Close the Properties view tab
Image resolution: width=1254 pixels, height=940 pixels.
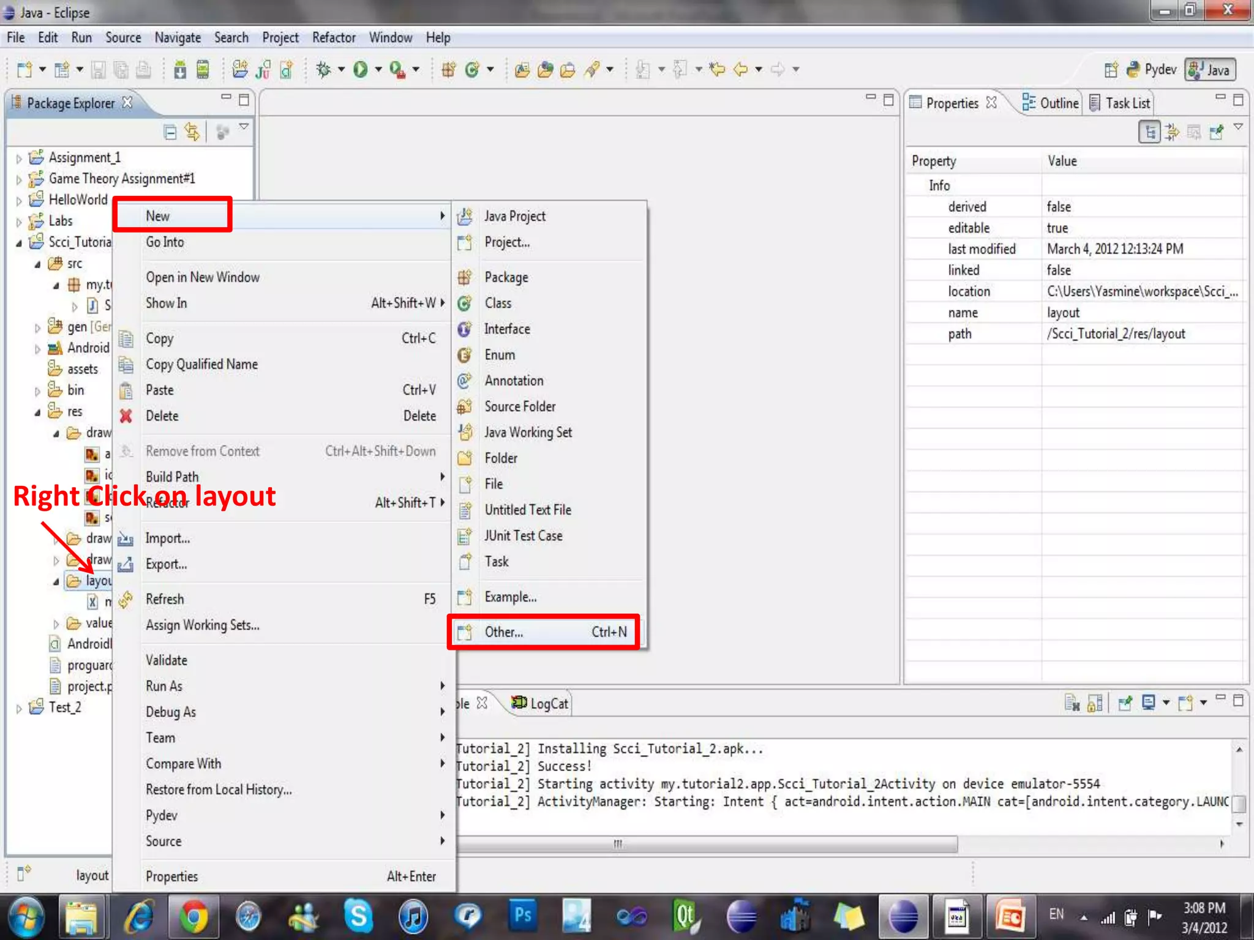pos(991,103)
